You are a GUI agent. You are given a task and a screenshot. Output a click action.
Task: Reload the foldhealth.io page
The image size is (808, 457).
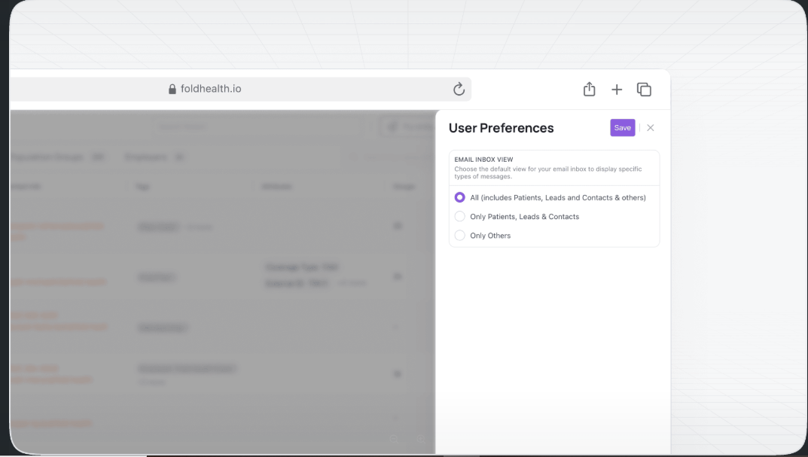459,89
